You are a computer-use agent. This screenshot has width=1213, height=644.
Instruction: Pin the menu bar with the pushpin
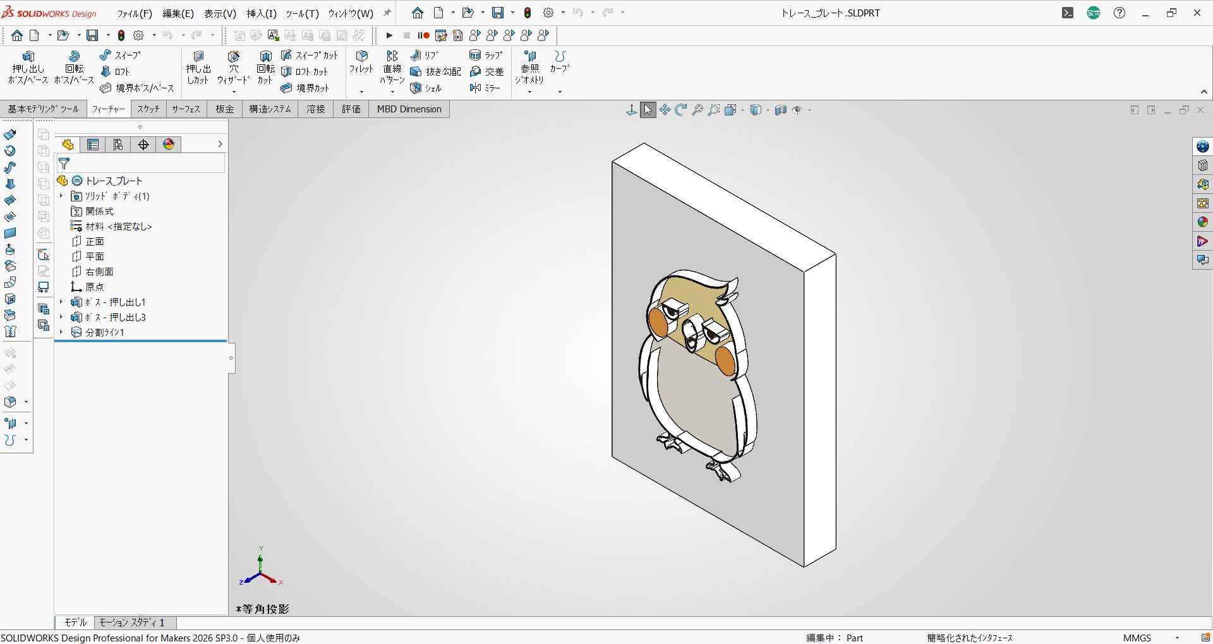(387, 13)
